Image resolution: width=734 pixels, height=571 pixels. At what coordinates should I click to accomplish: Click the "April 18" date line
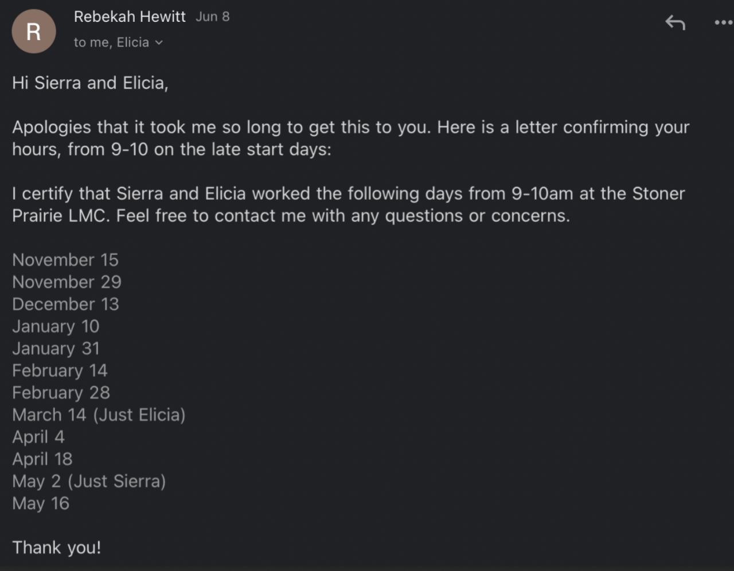(x=42, y=459)
